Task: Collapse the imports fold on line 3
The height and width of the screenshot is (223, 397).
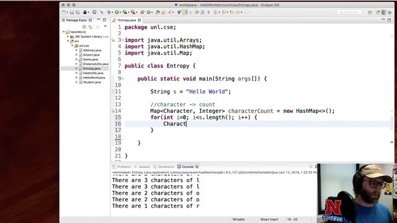Action: pos(123,40)
